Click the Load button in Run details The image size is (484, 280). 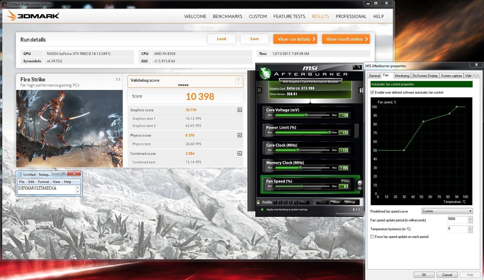(x=222, y=39)
